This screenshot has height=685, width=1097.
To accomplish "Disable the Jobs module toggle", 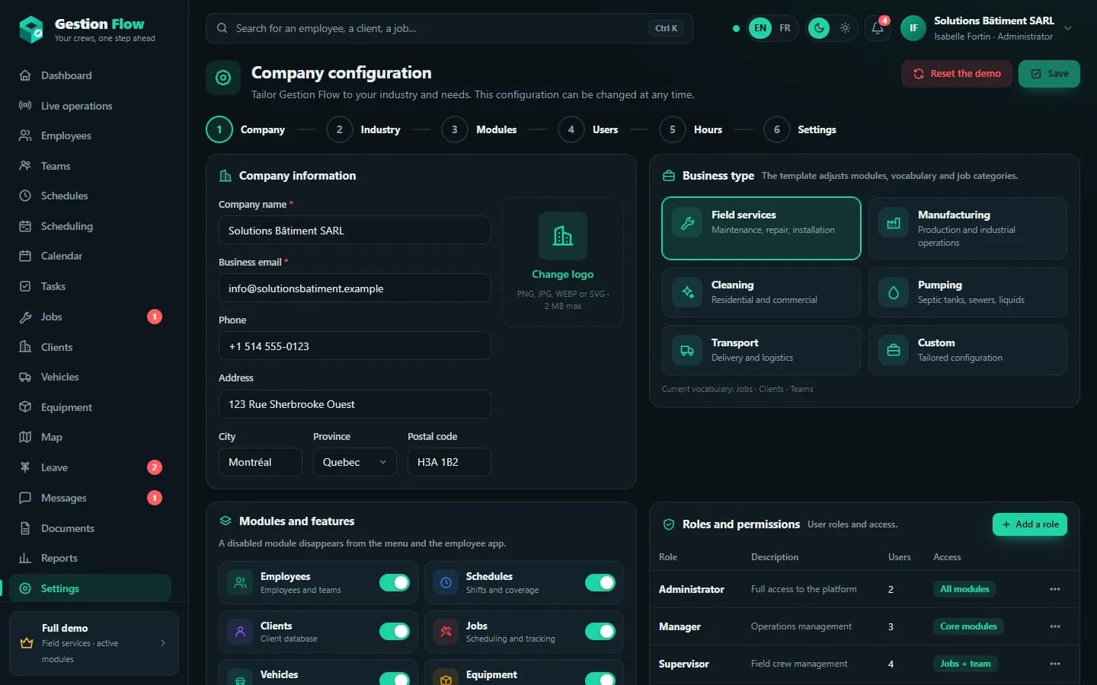I will [x=600, y=632].
